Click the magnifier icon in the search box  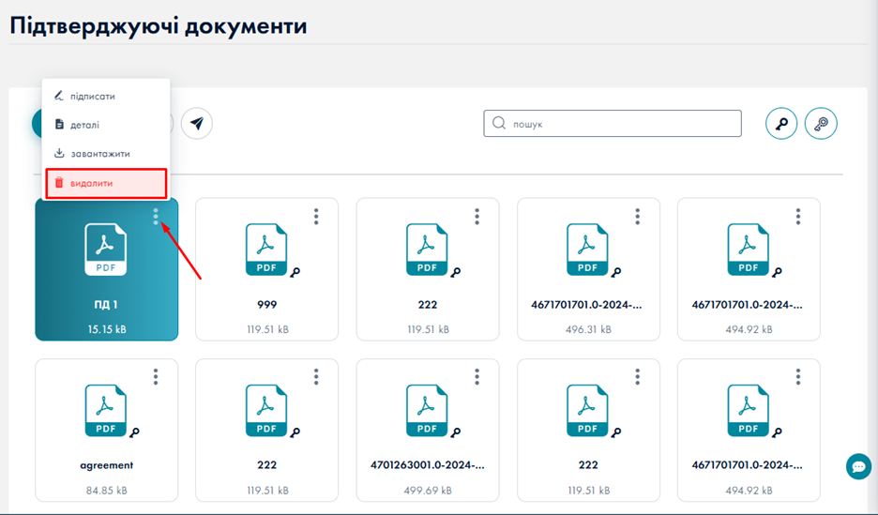point(499,124)
